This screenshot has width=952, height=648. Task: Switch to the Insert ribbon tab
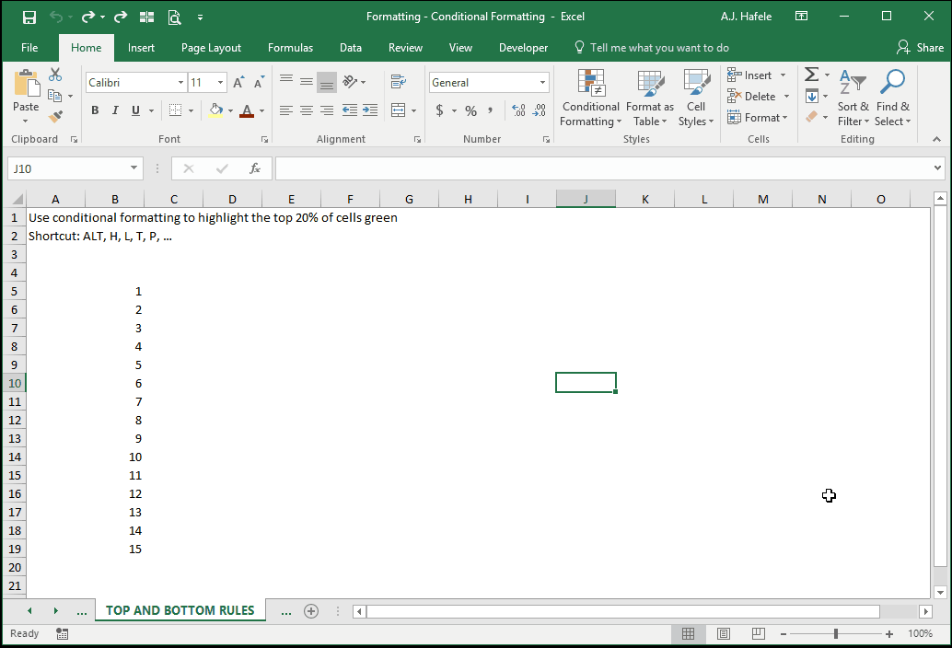(x=141, y=47)
